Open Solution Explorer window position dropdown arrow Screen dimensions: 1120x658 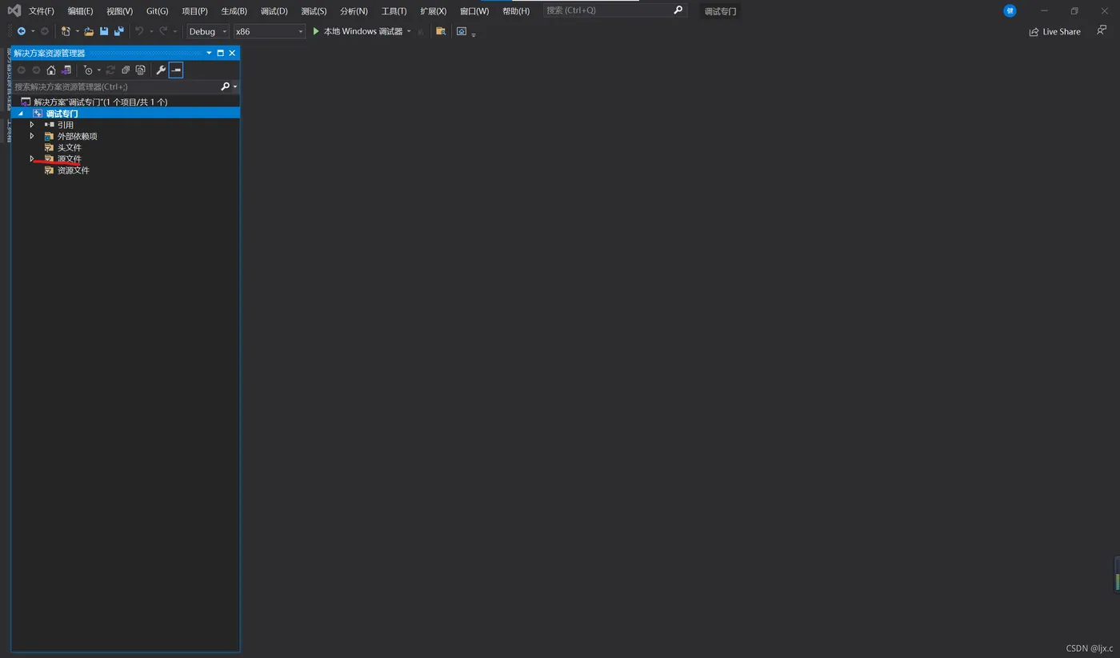click(210, 53)
